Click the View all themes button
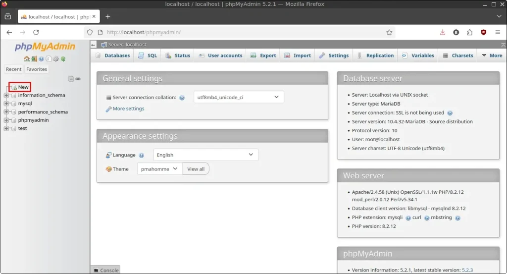The height and width of the screenshot is (274, 507). tap(196, 169)
